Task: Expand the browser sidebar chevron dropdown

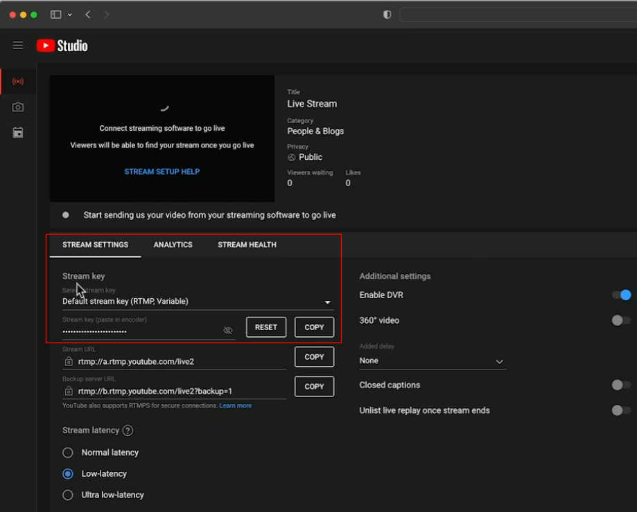Action: tap(70, 15)
